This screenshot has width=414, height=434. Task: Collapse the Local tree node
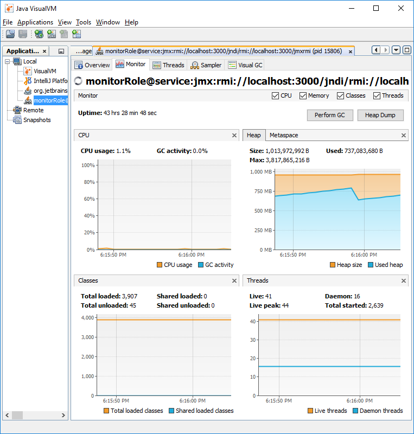7,61
